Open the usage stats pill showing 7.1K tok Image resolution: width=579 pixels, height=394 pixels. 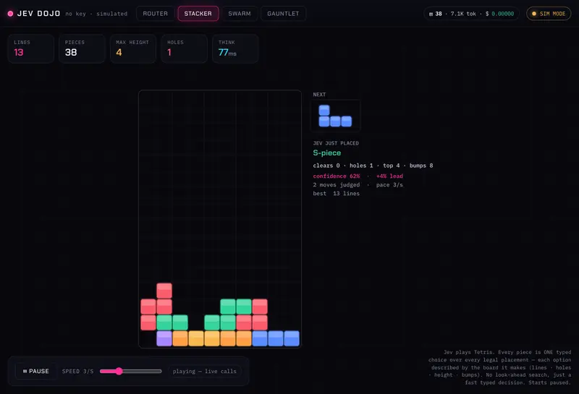471,14
